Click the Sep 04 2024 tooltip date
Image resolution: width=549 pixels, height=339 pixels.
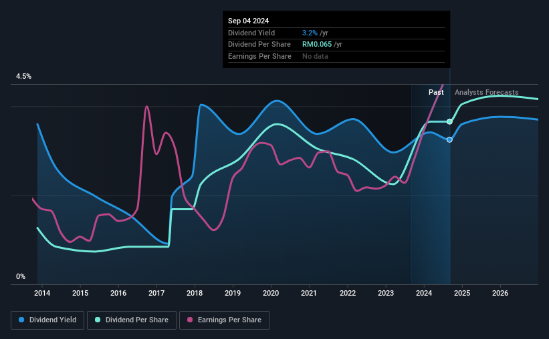pyautogui.click(x=249, y=21)
